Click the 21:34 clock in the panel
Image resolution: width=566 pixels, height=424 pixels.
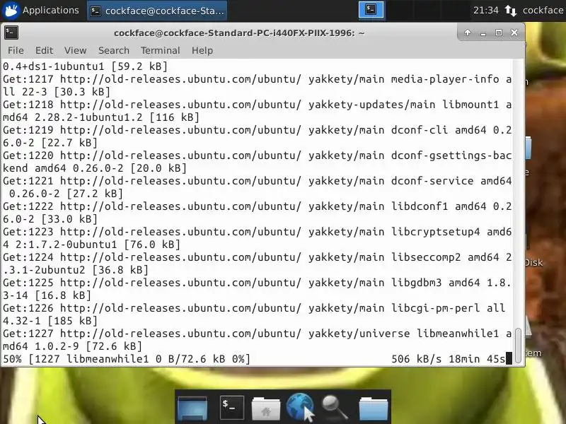(485, 11)
